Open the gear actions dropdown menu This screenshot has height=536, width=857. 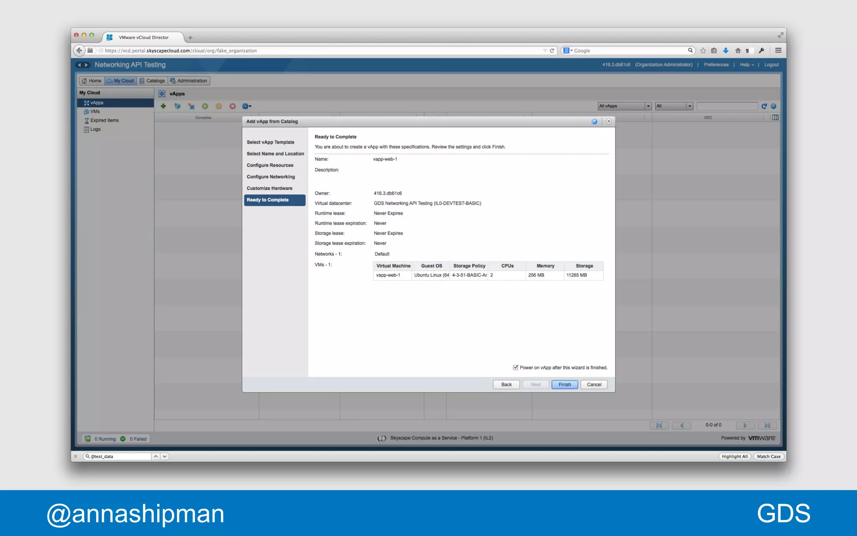pos(246,106)
